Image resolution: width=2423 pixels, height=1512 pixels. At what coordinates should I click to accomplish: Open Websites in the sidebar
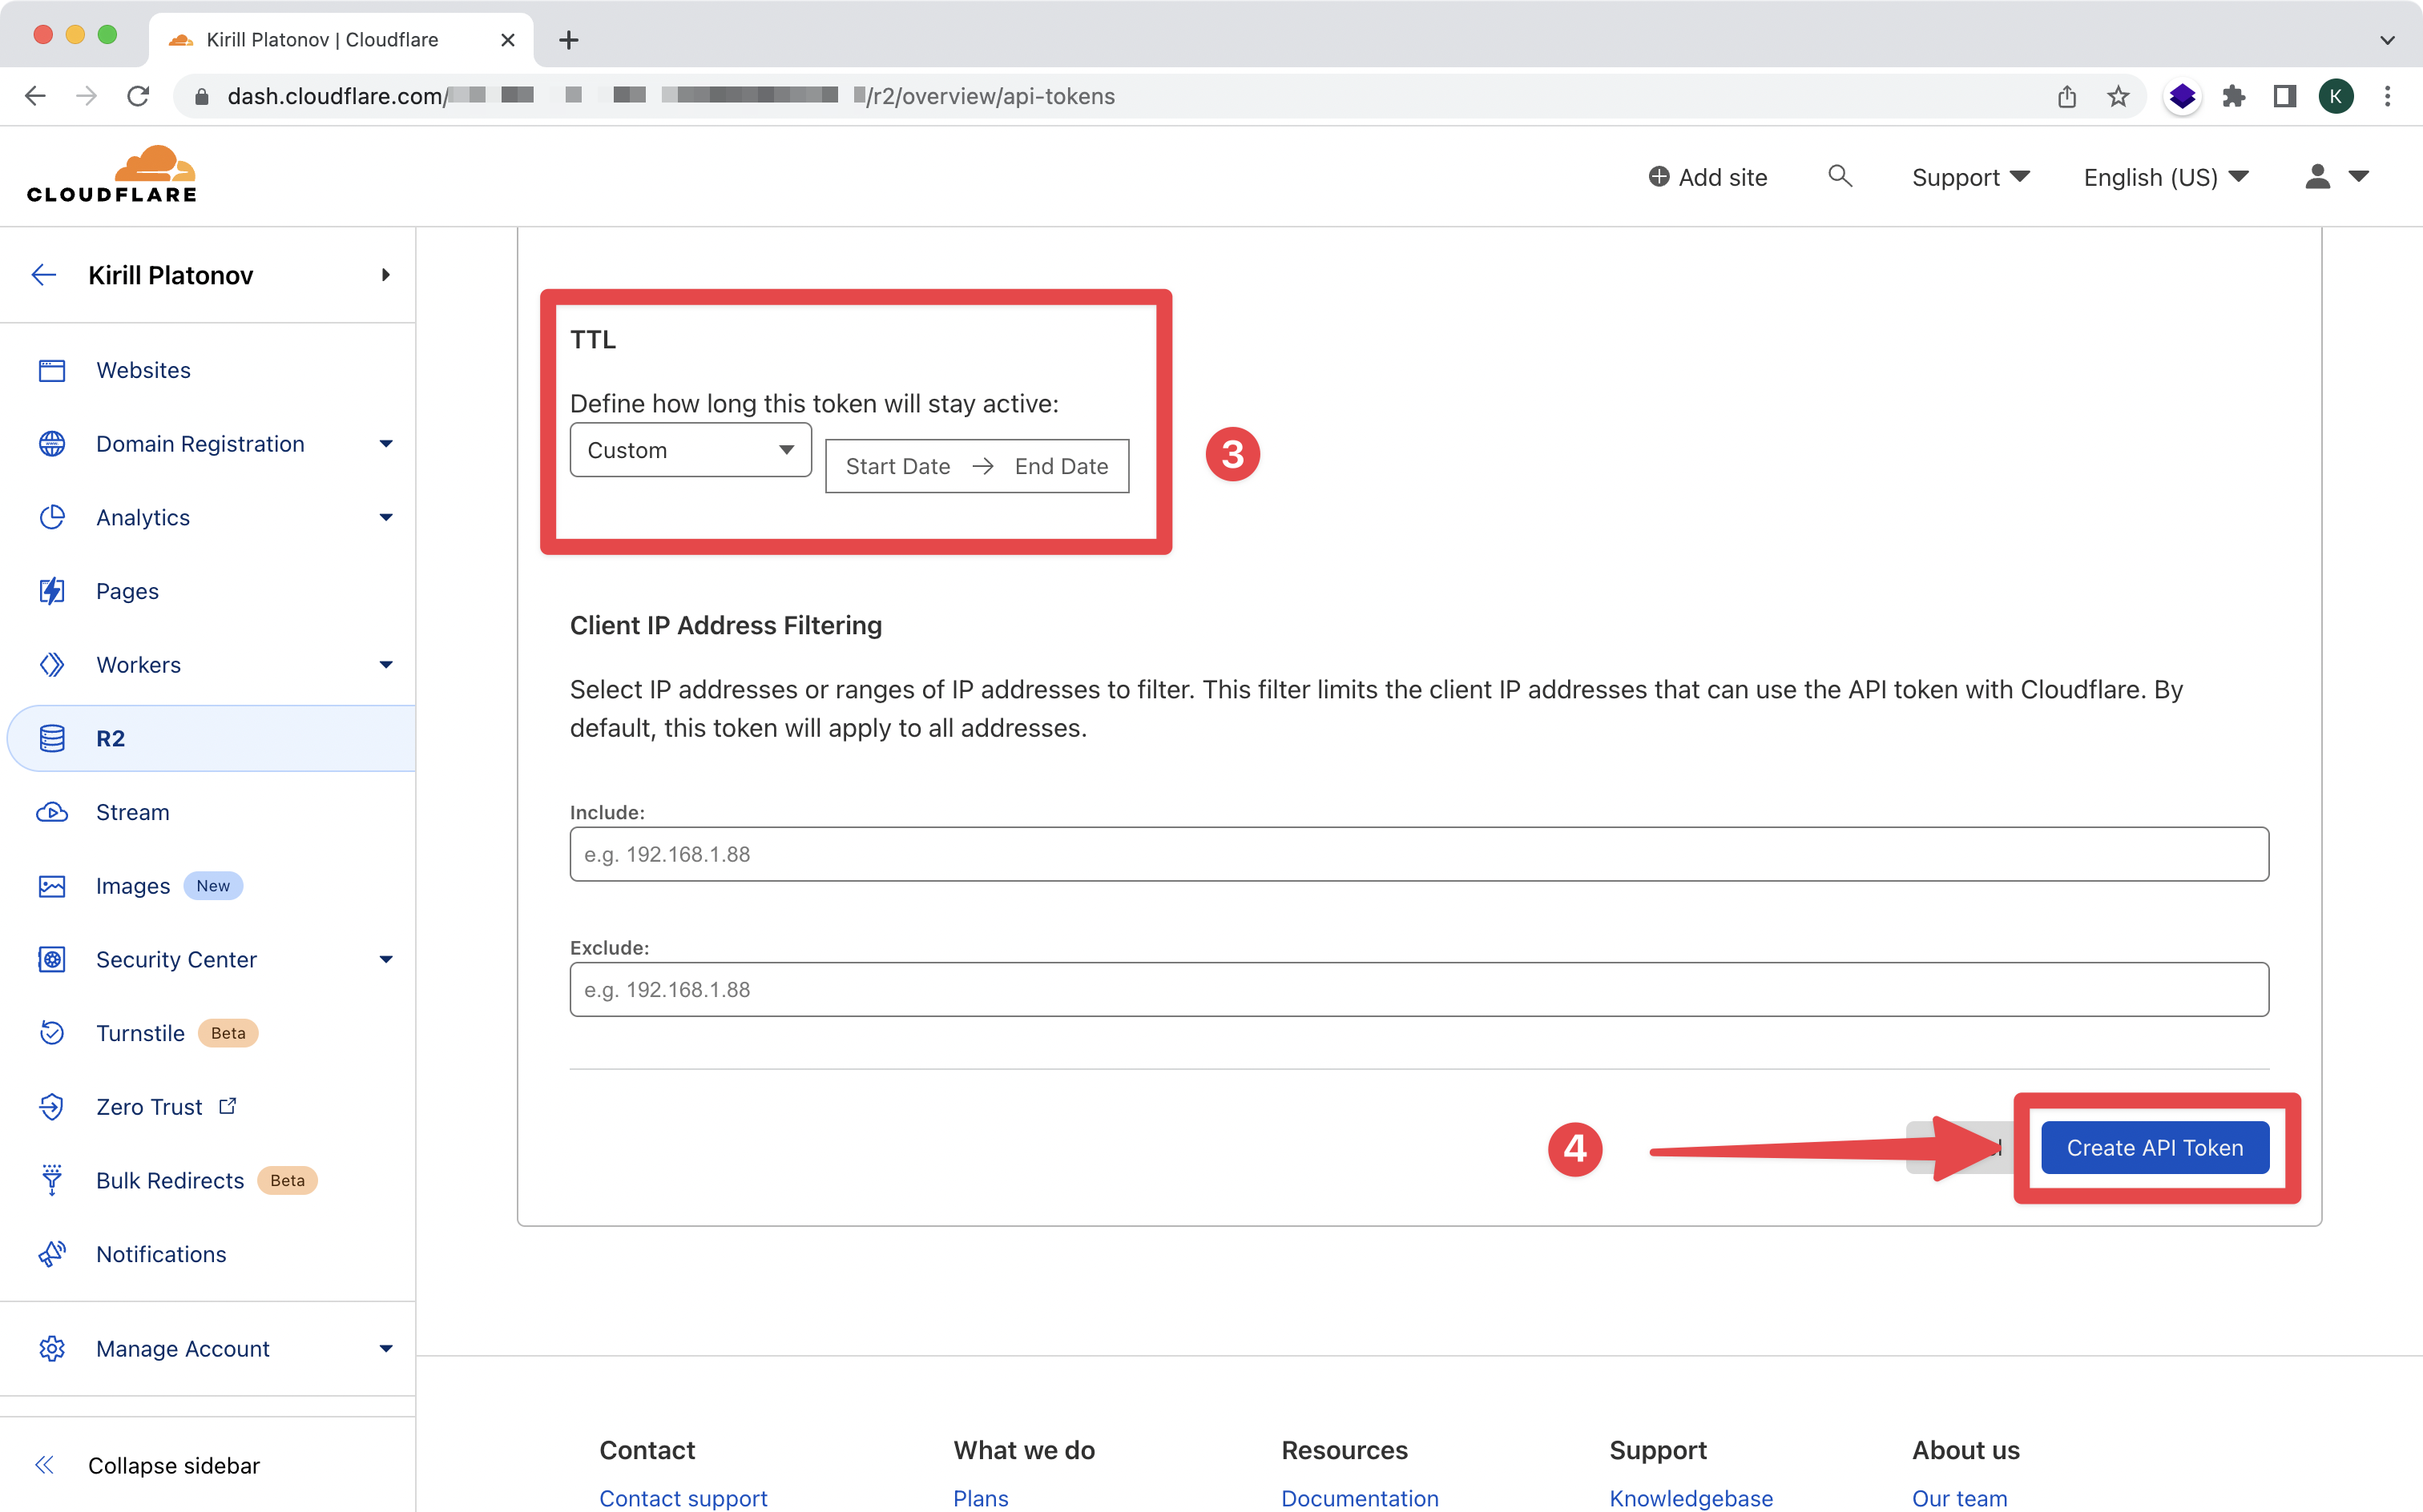(x=143, y=370)
